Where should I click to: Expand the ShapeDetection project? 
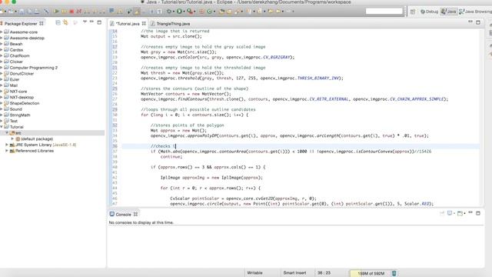[x=2, y=103]
